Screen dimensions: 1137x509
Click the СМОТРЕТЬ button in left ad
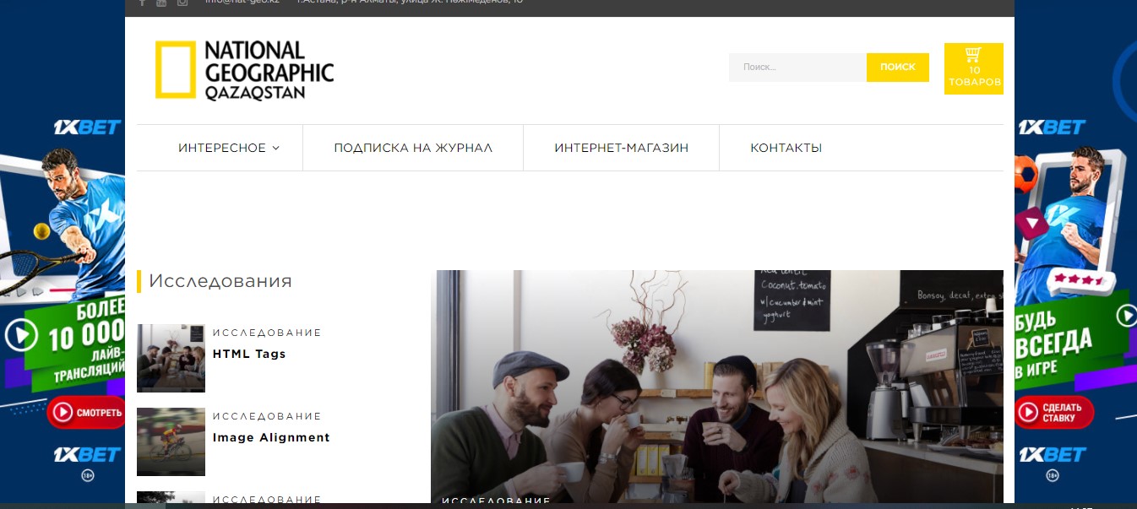click(x=85, y=412)
